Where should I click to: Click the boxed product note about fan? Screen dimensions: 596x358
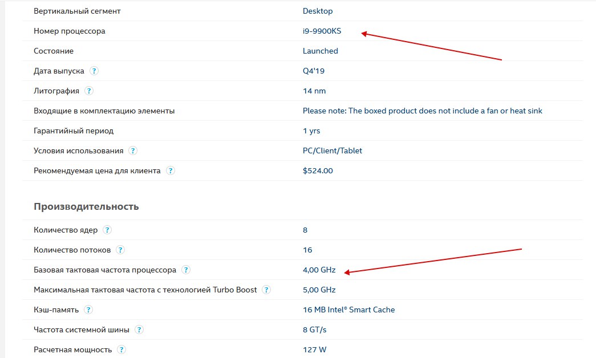pos(422,111)
